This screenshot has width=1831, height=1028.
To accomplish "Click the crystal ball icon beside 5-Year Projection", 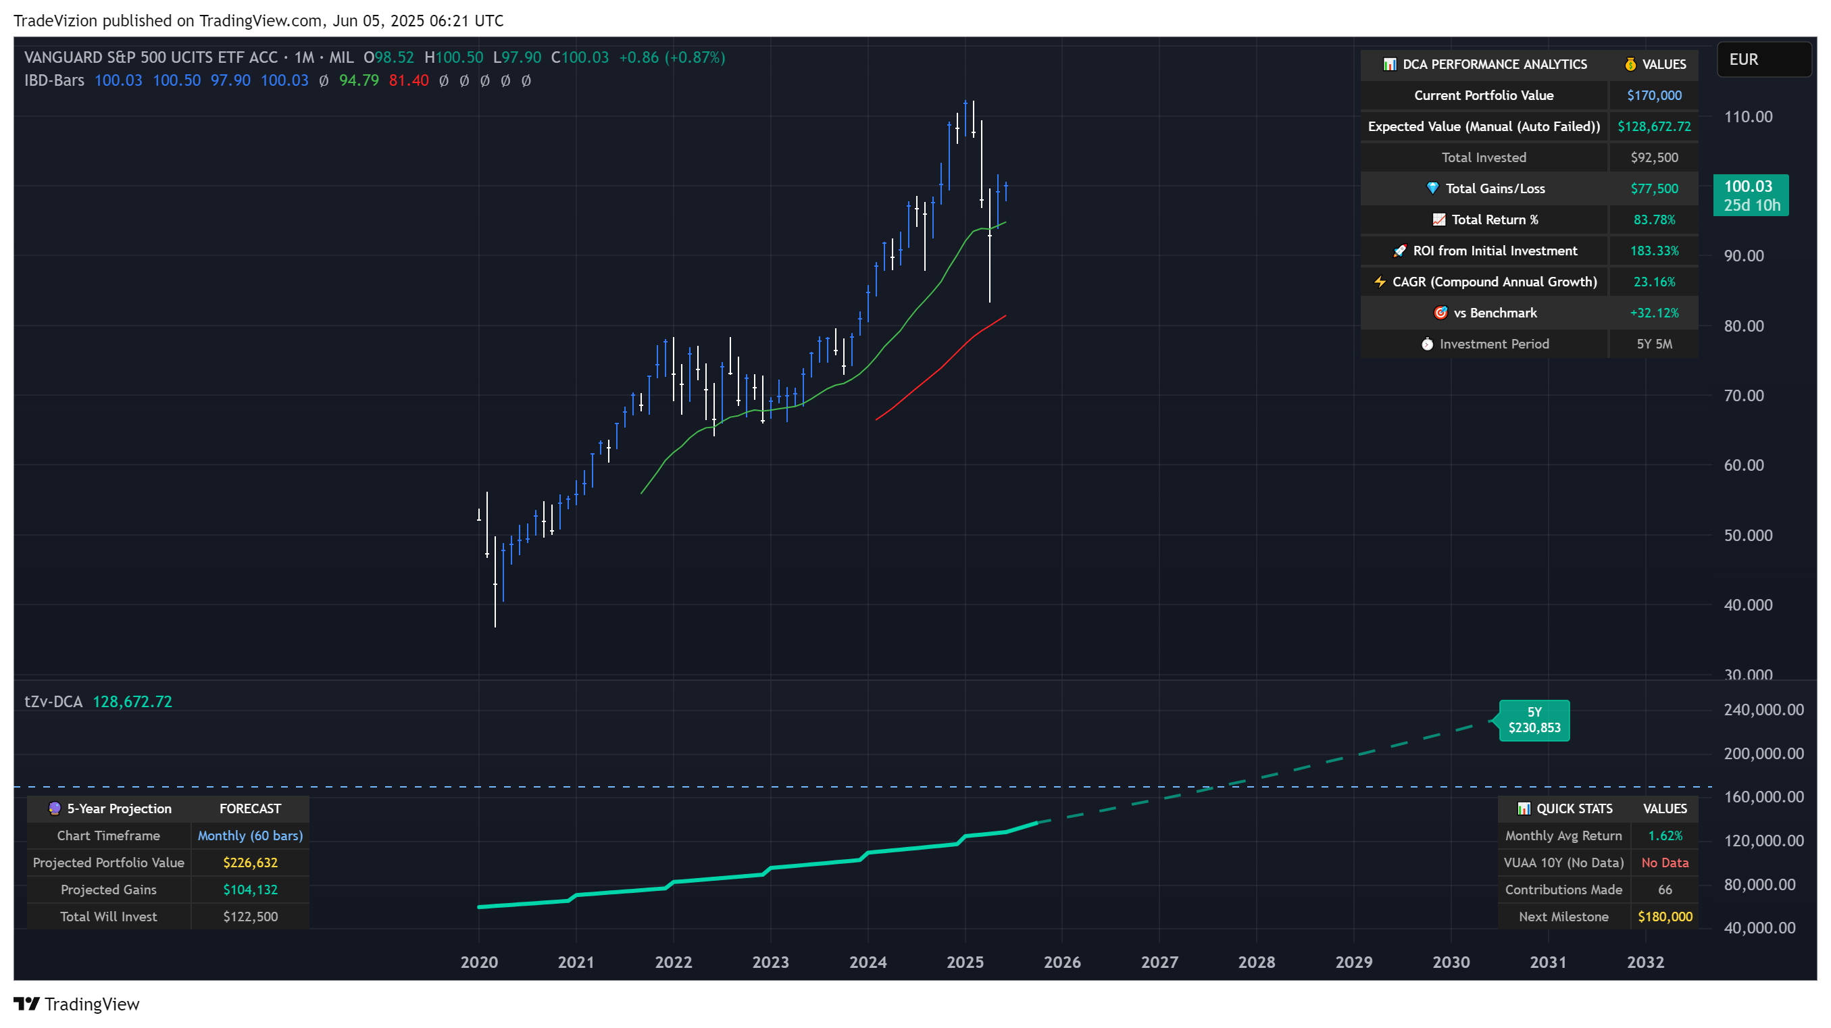I will 54,808.
